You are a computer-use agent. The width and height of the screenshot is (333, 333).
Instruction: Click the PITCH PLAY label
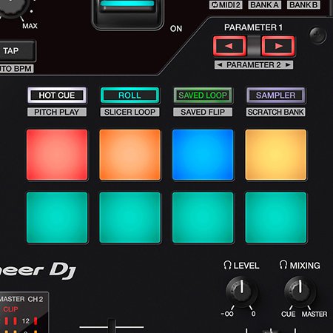tap(57, 112)
